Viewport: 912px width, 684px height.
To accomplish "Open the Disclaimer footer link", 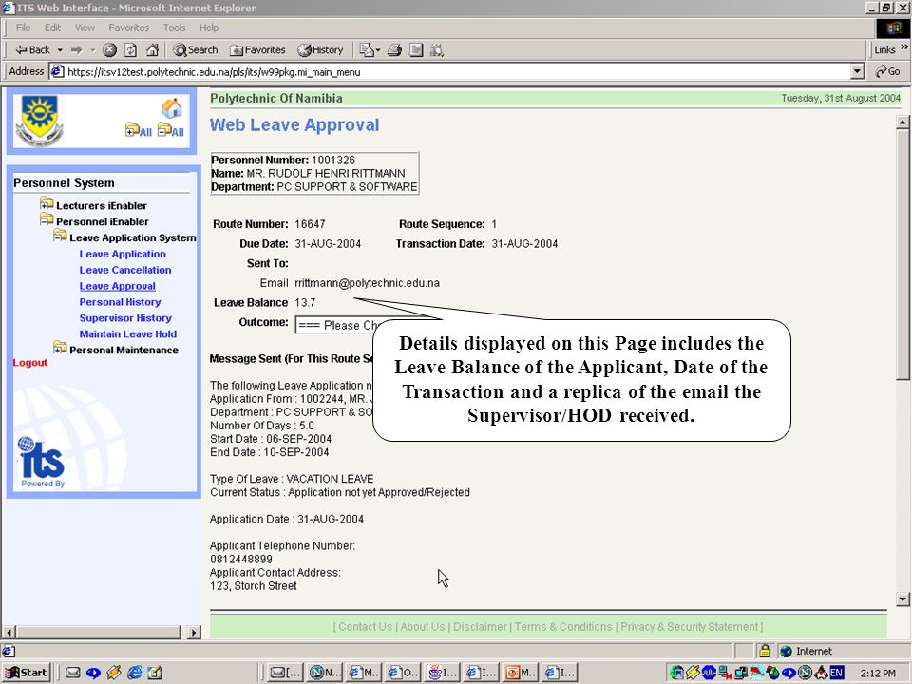I will [480, 626].
